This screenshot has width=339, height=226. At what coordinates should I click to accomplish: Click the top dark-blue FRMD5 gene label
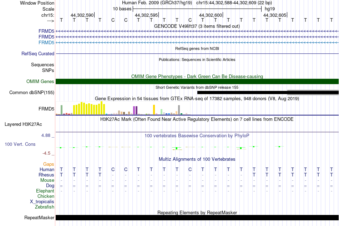click(46, 31)
